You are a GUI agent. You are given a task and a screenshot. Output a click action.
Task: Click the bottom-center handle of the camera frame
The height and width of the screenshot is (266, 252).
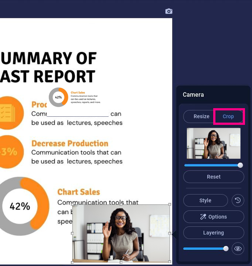[x=121, y=262]
